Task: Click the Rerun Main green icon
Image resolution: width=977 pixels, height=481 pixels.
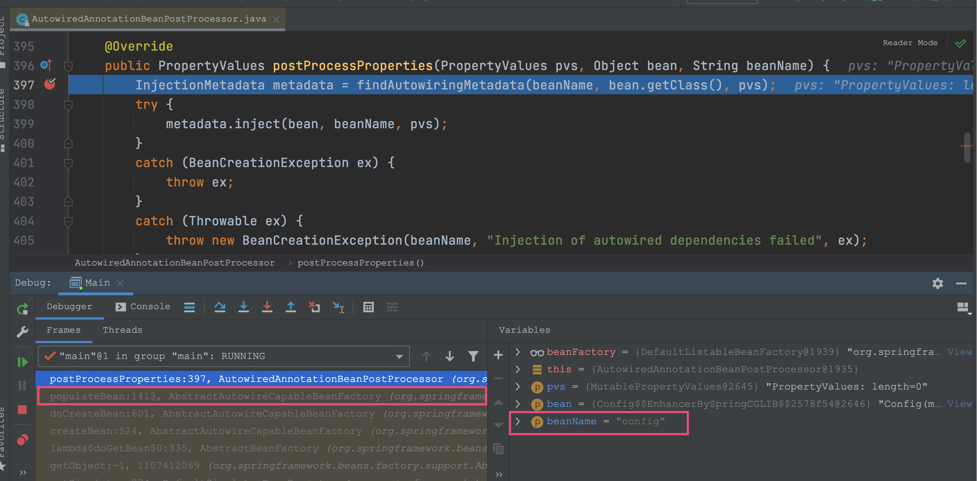Action: [x=22, y=309]
